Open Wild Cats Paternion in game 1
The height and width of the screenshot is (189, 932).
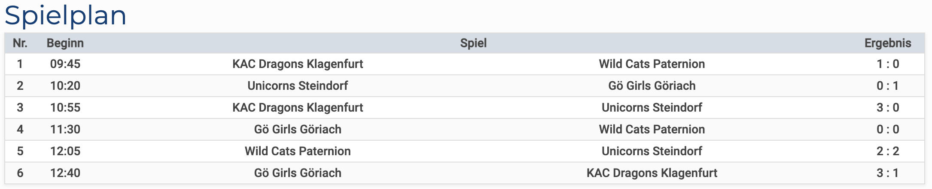click(x=652, y=64)
